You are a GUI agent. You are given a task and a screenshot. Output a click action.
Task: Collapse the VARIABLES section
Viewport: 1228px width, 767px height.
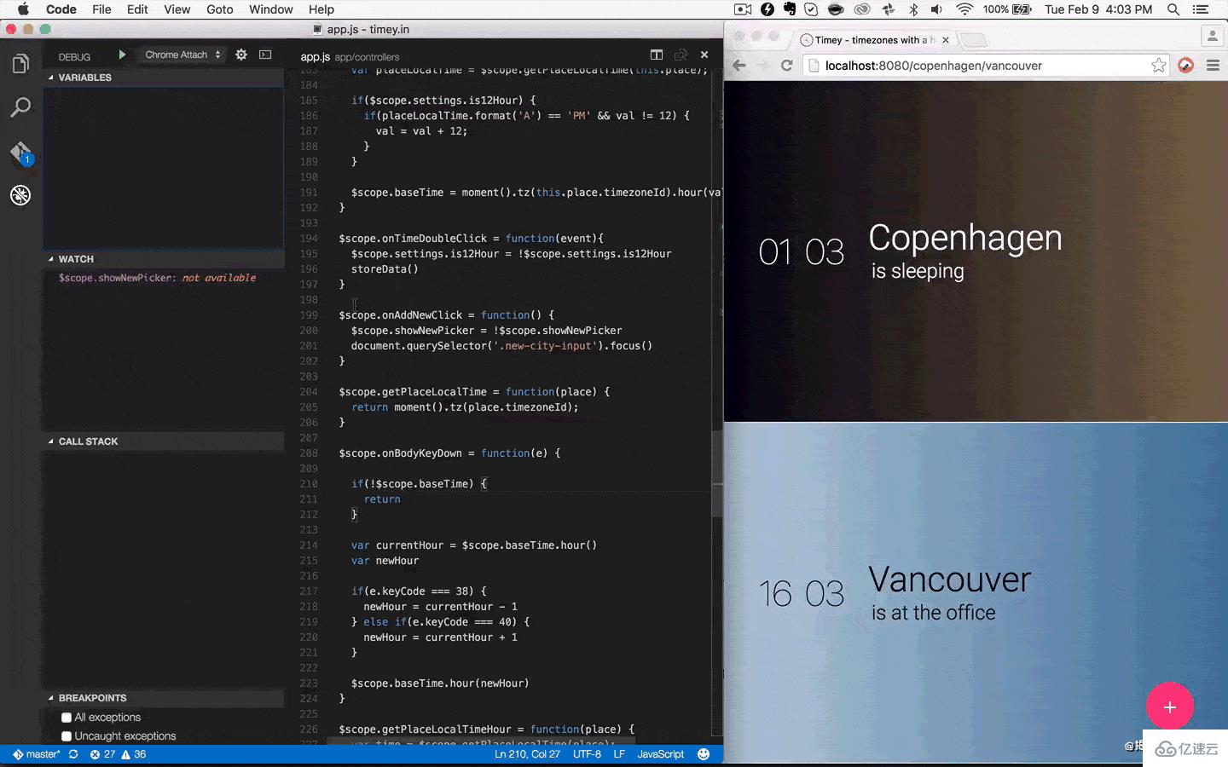click(164, 78)
